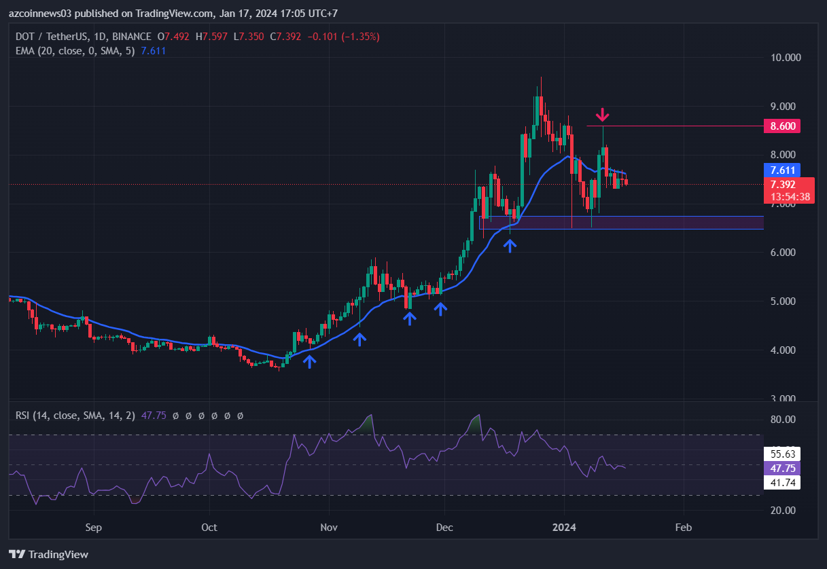Click the pink down arrow above the 8.600 line
This screenshot has width=827, height=569.
point(602,115)
